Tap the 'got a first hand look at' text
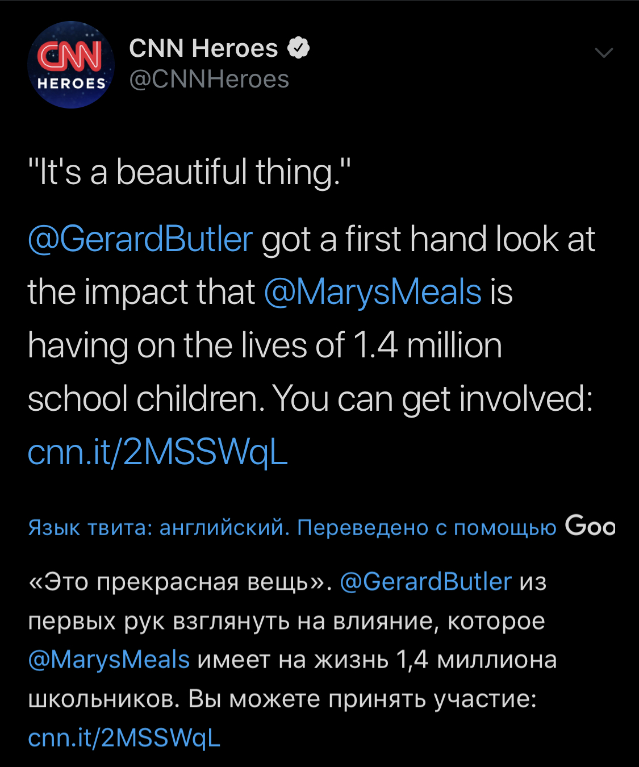Screen dimensions: 639x767 pos(428,239)
